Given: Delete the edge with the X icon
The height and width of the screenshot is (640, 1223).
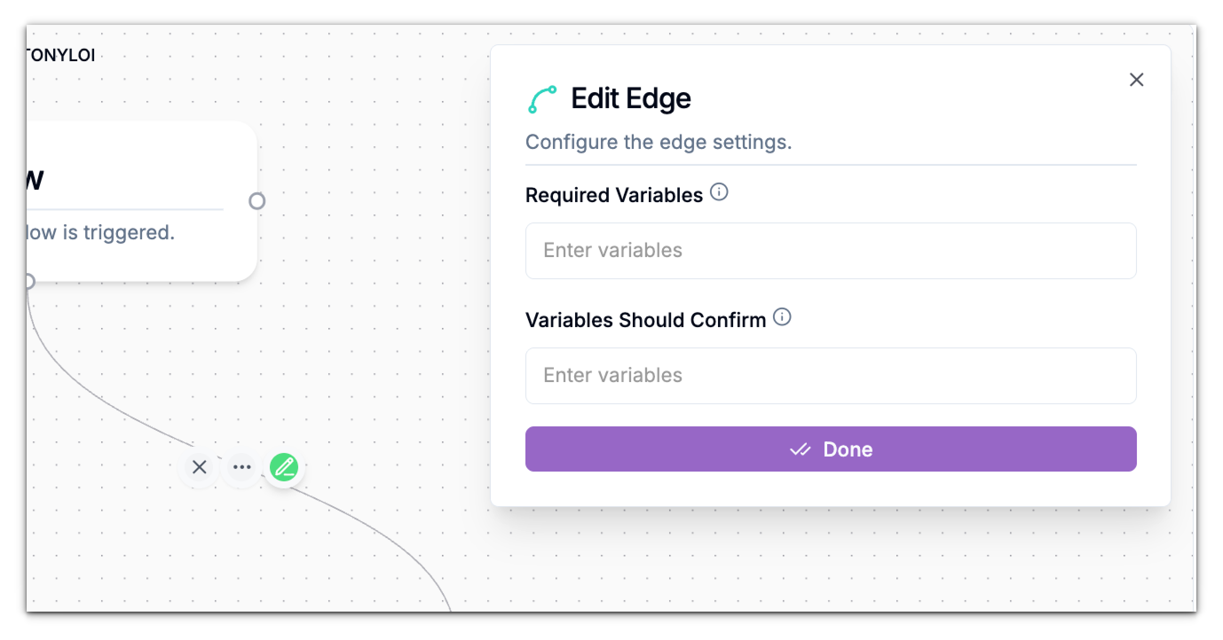Looking at the screenshot, I should pos(199,467).
